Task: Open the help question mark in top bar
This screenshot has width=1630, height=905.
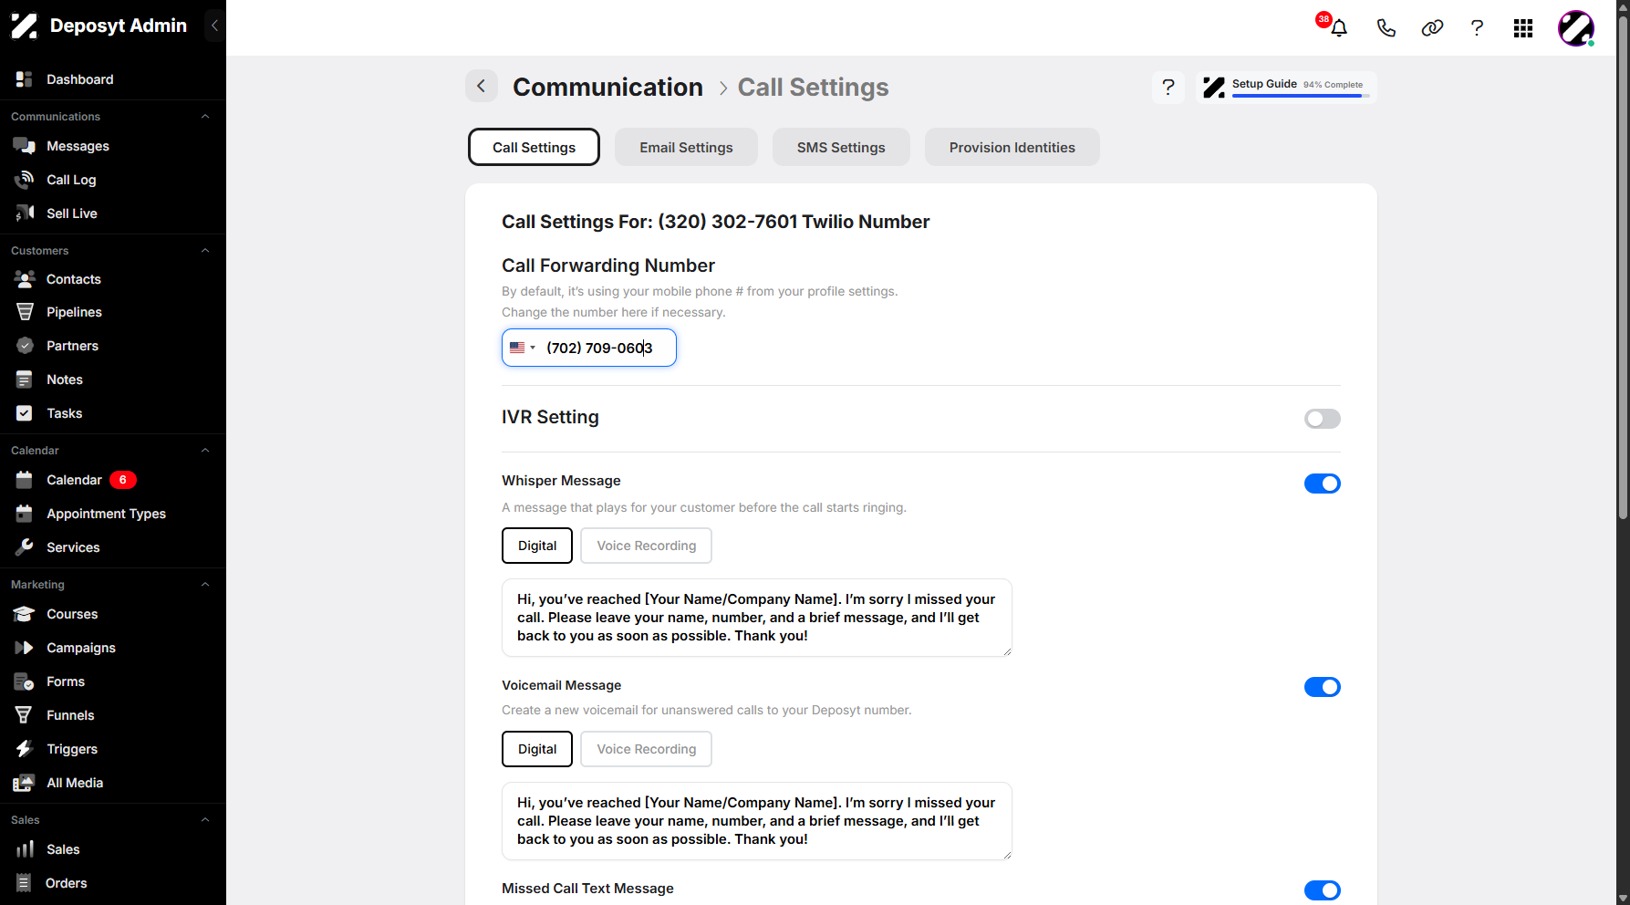Action: coord(1477,28)
